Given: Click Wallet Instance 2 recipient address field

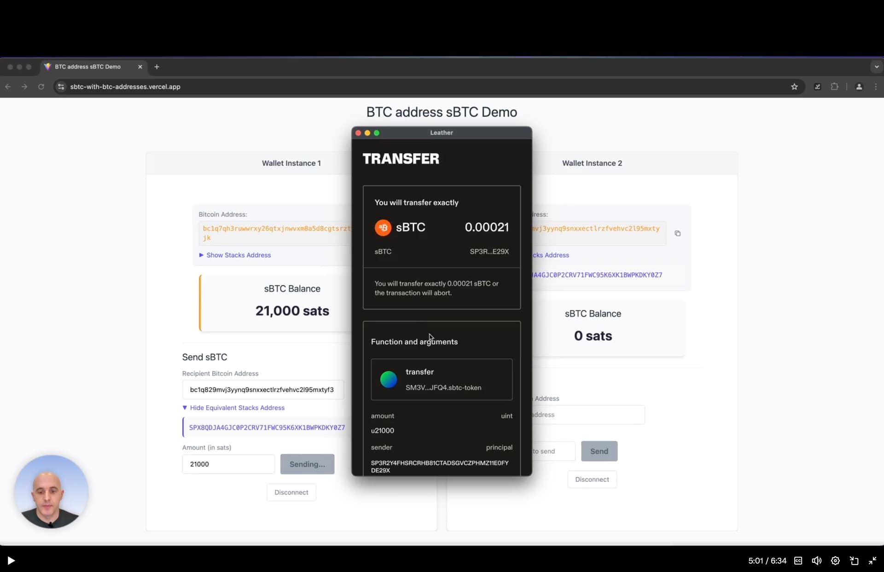Looking at the screenshot, I should click(588, 415).
